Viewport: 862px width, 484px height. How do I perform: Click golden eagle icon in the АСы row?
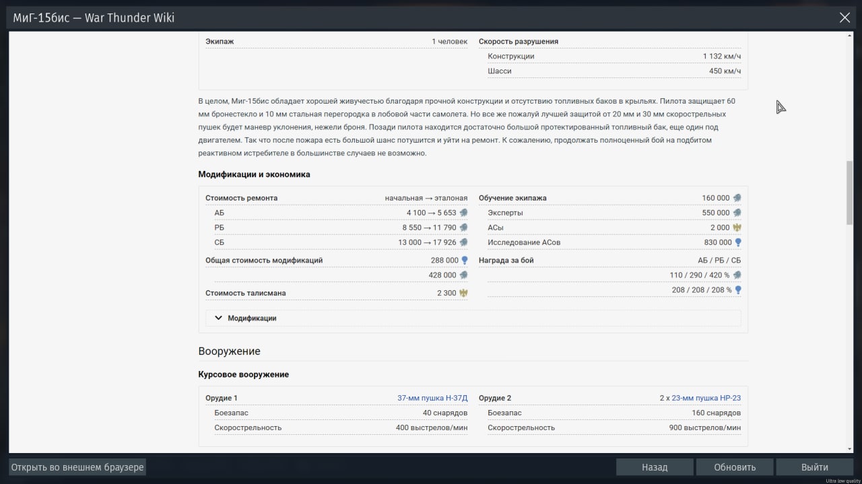(737, 228)
